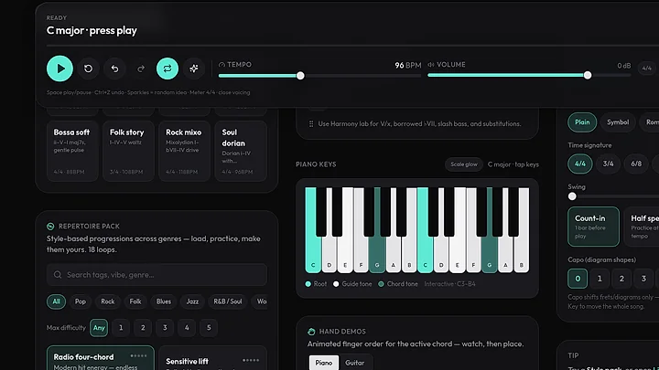Screen dimensions: 659x370
Task: Filter repertoire by Jazz
Action: click(192, 301)
